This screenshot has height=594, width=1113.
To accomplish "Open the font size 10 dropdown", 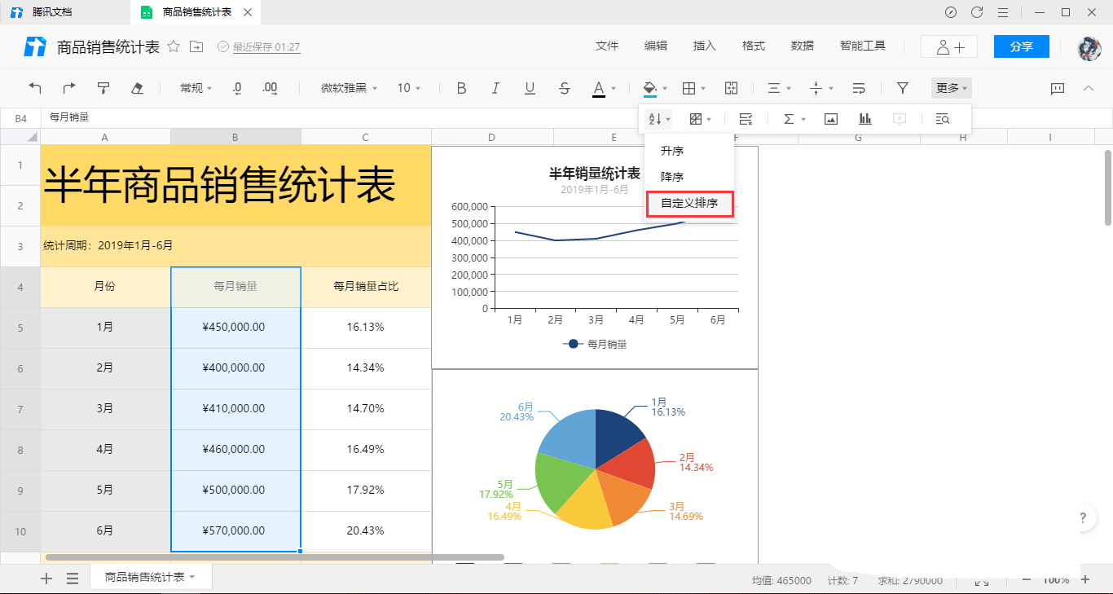I will click(x=409, y=88).
